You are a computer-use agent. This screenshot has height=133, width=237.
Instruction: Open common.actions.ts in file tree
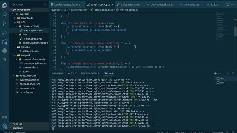click(29, 63)
